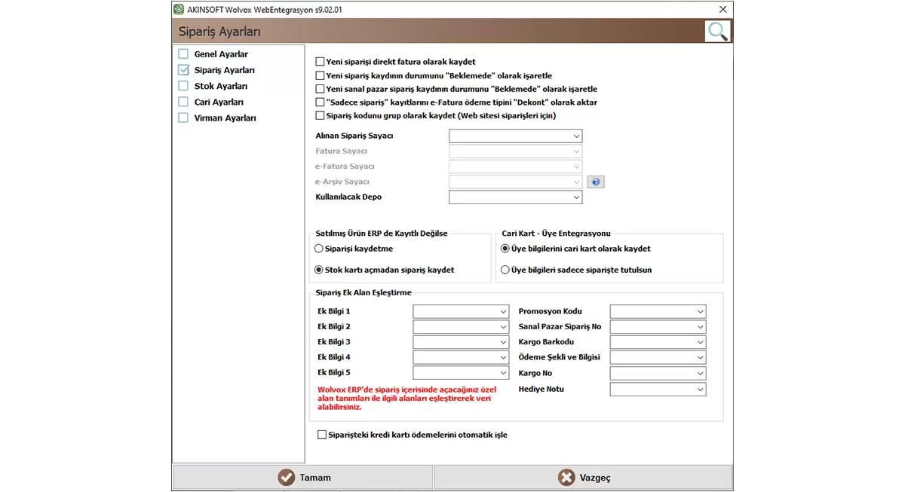Expand the Kullanılacak Depo dropdown
This screenshot has height=492, width=905.
[x=515, y=197]
